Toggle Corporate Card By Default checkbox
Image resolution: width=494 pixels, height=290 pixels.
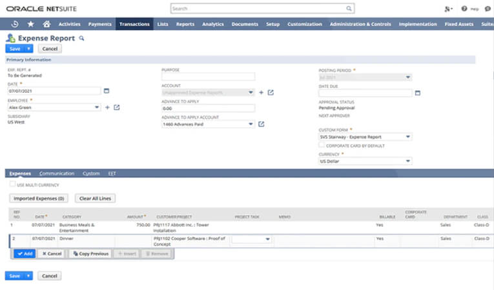322,146
